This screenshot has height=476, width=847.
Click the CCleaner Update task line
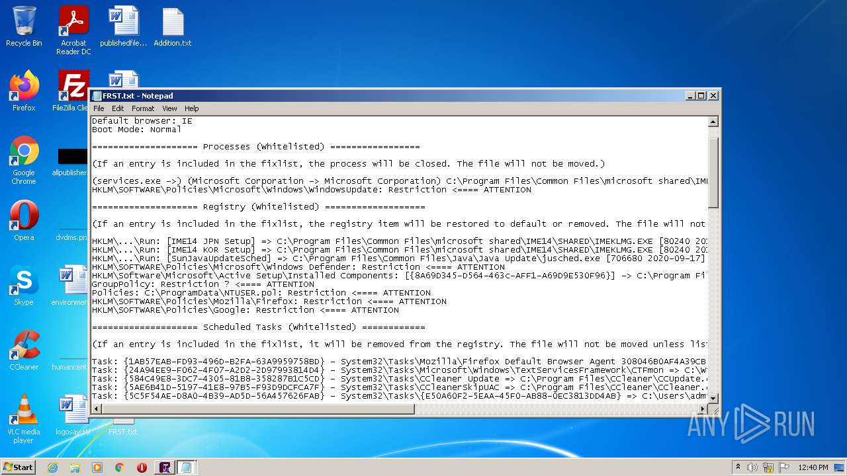[x=399, y=379]
